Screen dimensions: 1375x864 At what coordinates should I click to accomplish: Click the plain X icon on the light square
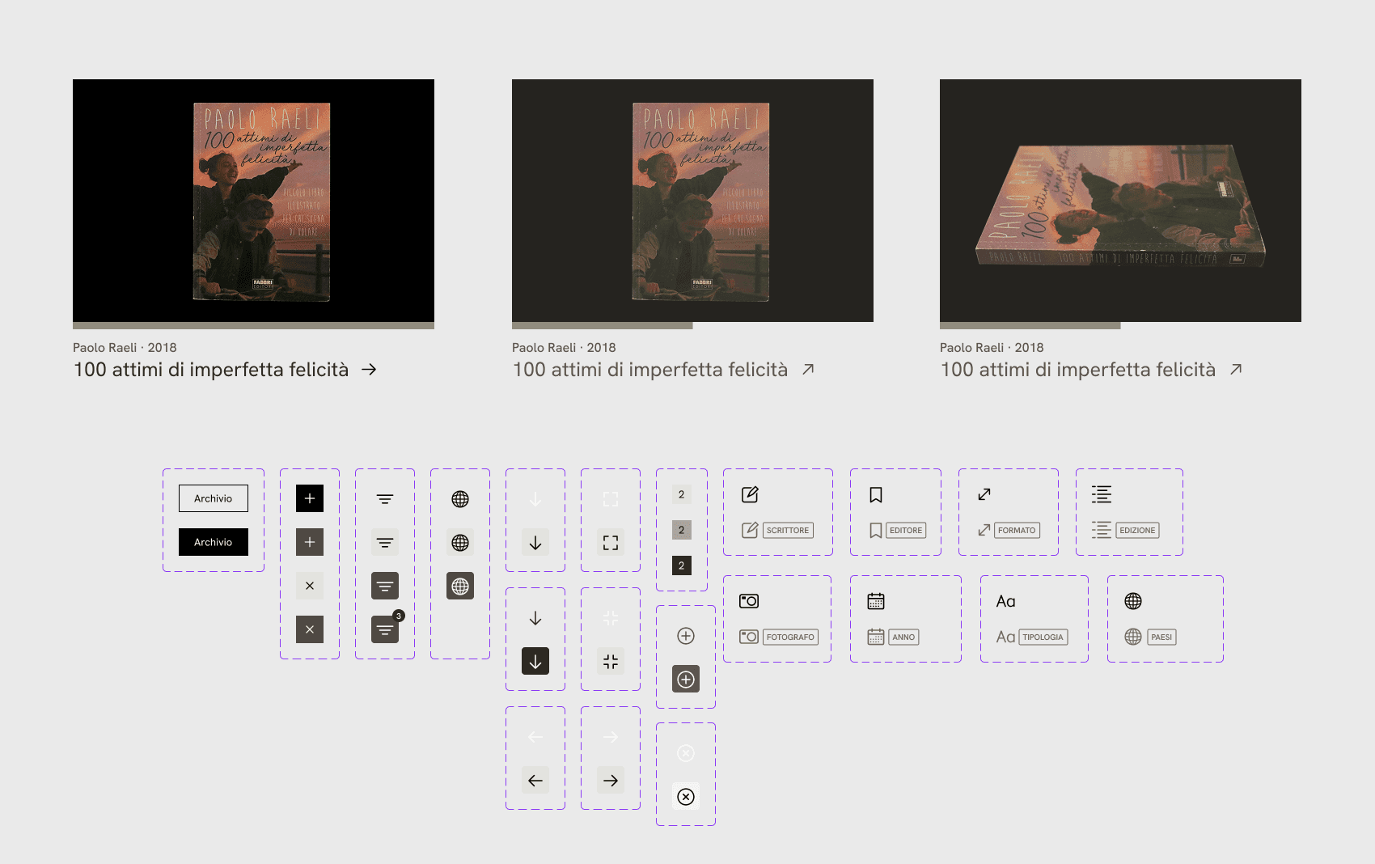310,586
